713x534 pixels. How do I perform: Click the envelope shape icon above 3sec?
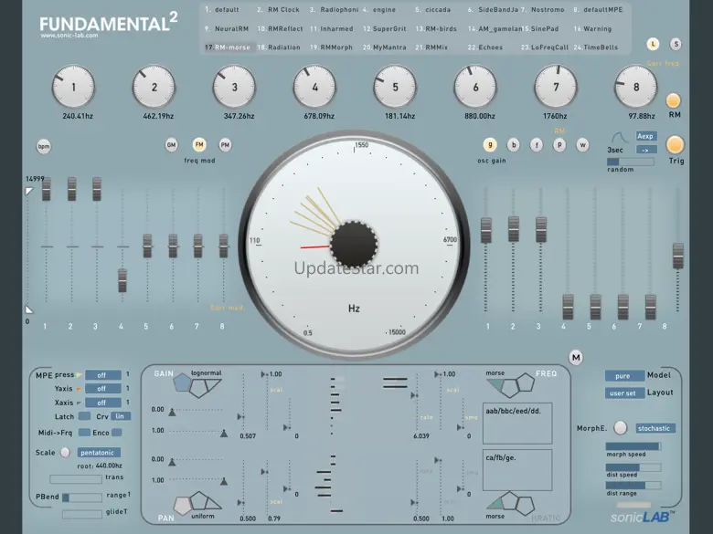[619, 138]
